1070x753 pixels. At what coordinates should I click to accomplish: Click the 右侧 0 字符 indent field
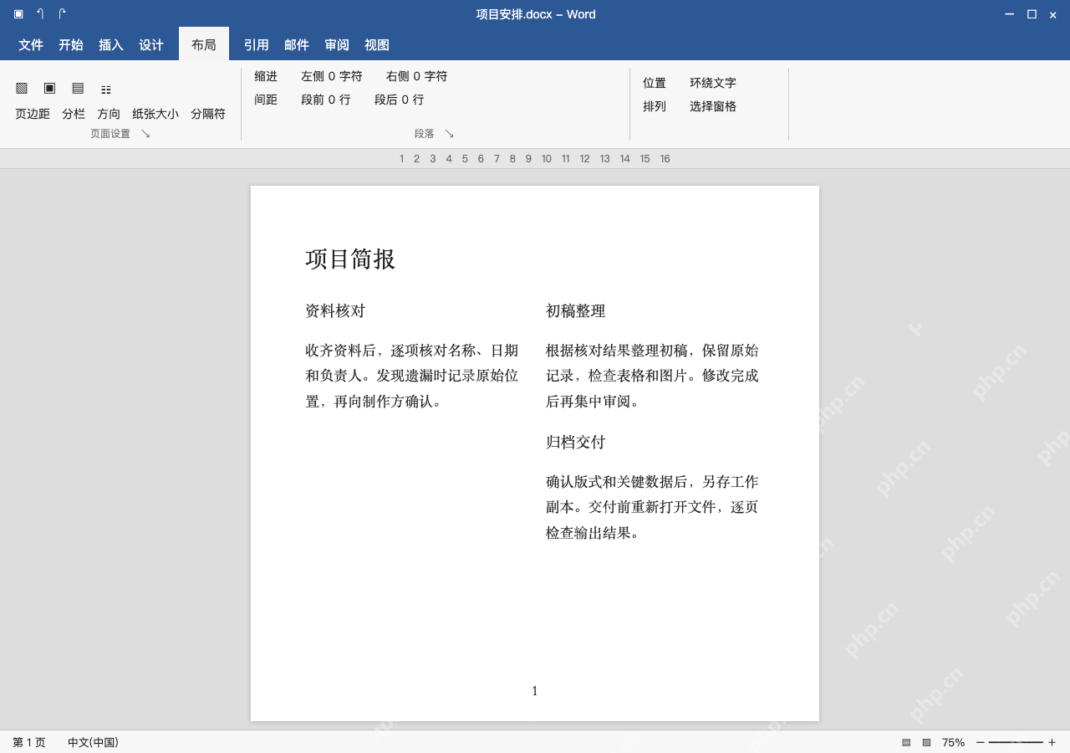tap(417, 76)
